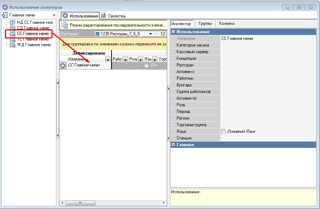Click the gear icon on Использования tab
Viewport: 320px width, 209px height.
pos(65,16)
